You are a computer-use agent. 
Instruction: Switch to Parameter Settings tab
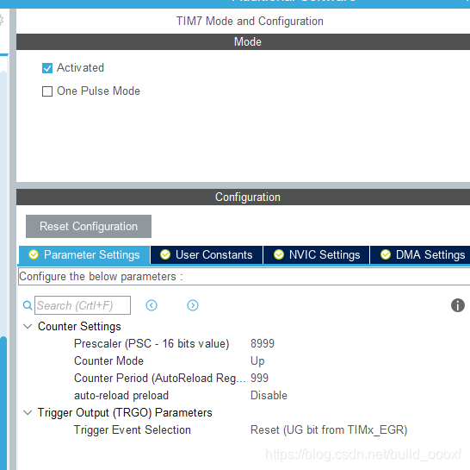(84, 254)
